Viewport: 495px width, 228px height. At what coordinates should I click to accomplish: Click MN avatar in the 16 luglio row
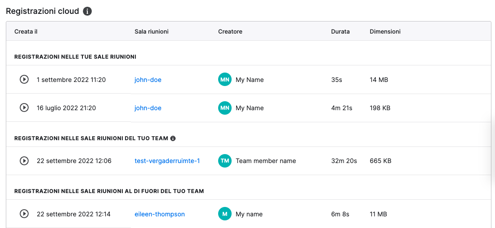tap(225, 108)
